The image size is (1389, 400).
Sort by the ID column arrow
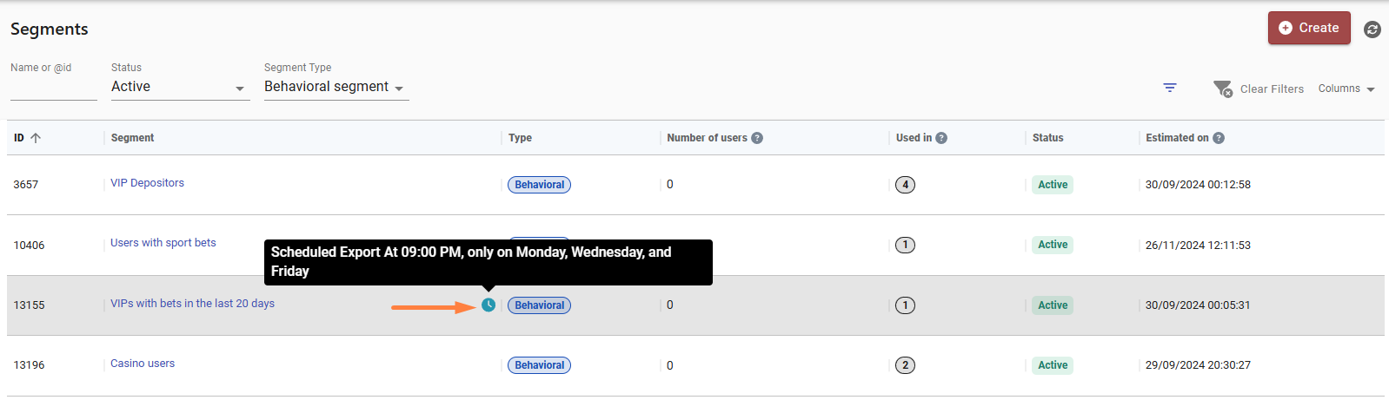(x=36, y=138)
